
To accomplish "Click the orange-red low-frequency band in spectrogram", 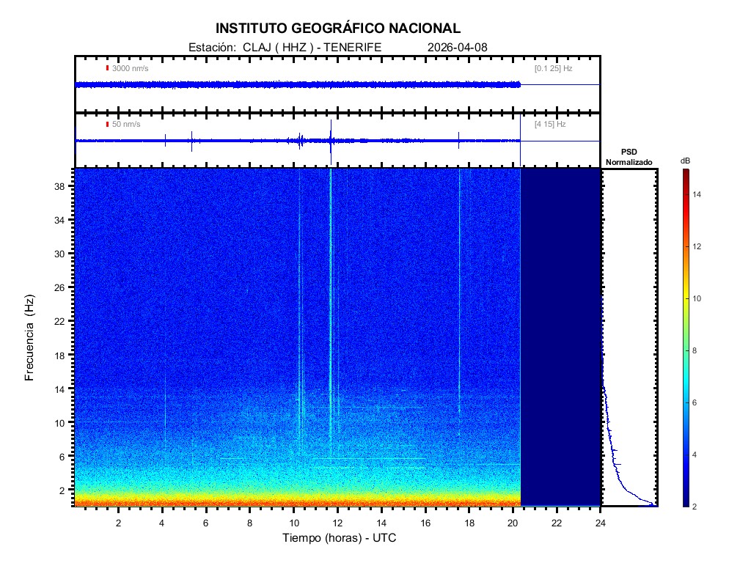I will pyautogui.click(x=293, y=502).
